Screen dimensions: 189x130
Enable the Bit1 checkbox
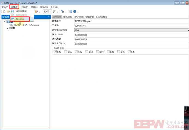[x=66, y=52]
